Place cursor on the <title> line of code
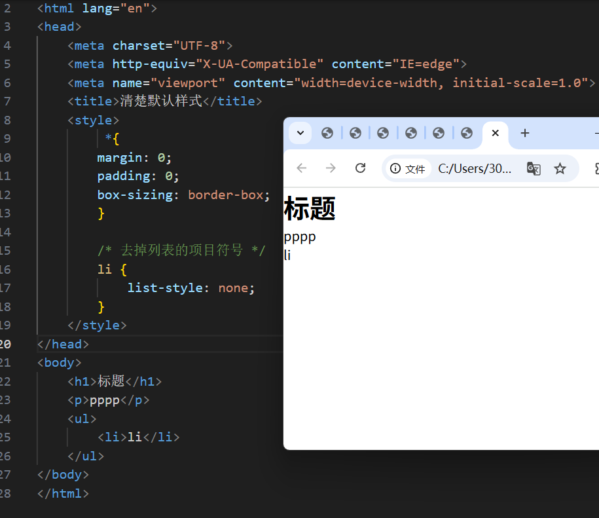This screenshot has width=599, height=518. (x=165, y=102)
